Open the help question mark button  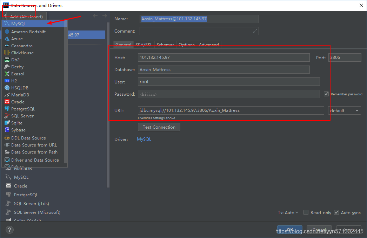[x=9, y=230]
